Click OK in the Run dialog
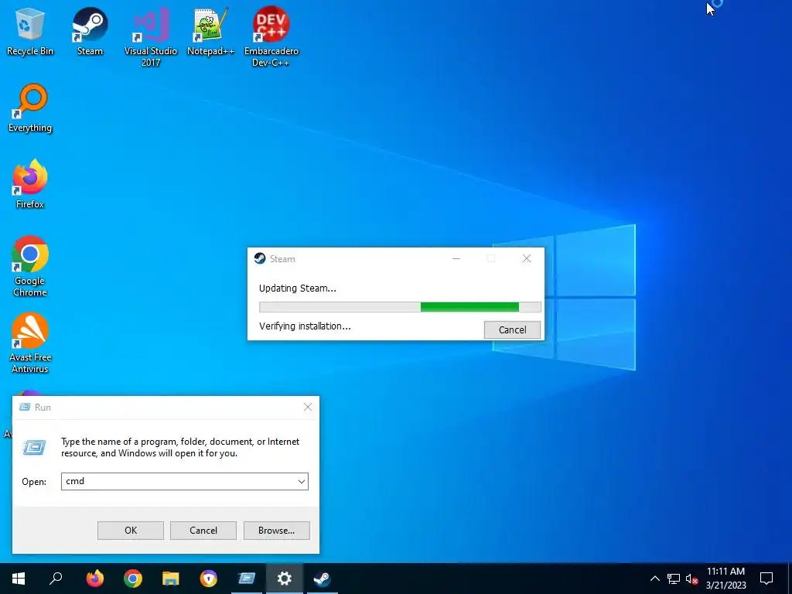792x594 pixels. [x=130, y=531]
